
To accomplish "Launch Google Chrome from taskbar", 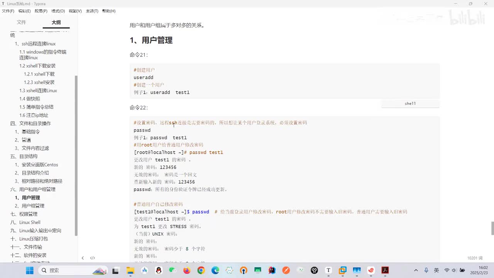I will click(x=201, y=270).
